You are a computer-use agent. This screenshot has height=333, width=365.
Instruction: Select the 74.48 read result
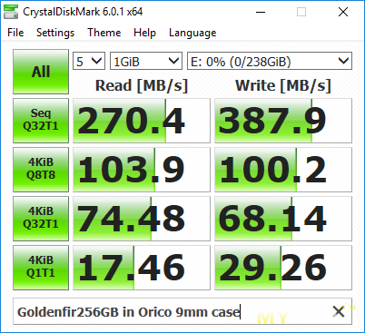[142, 219]
